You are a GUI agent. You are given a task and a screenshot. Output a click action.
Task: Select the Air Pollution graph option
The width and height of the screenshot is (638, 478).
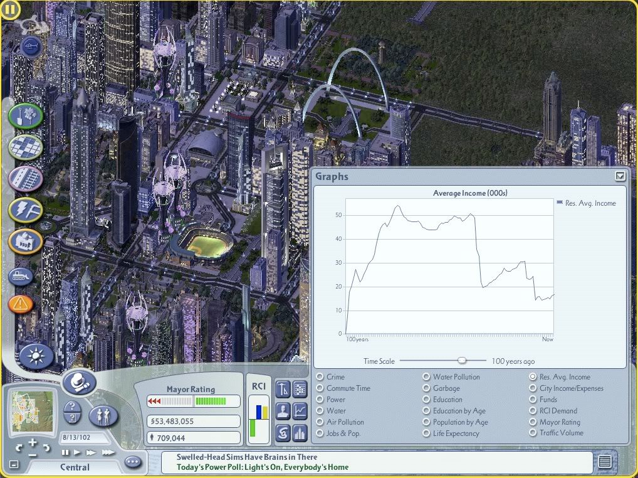[x=320, y=422]
